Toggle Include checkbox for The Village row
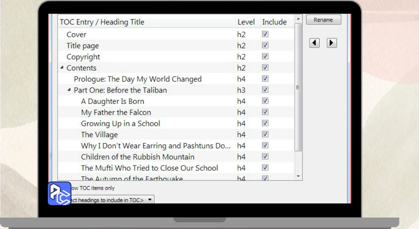The image size is (419, 229). click(265, 134)
